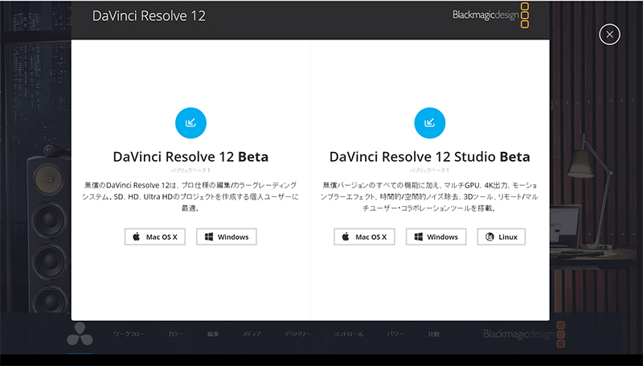Click the blue download icon for Studio Beta
The height and width of the screenshot is (366, 643).
tap(430, 122)
